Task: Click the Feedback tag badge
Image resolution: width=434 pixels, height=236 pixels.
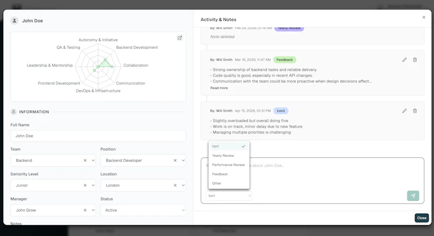Action: click(x=284, y=60)
